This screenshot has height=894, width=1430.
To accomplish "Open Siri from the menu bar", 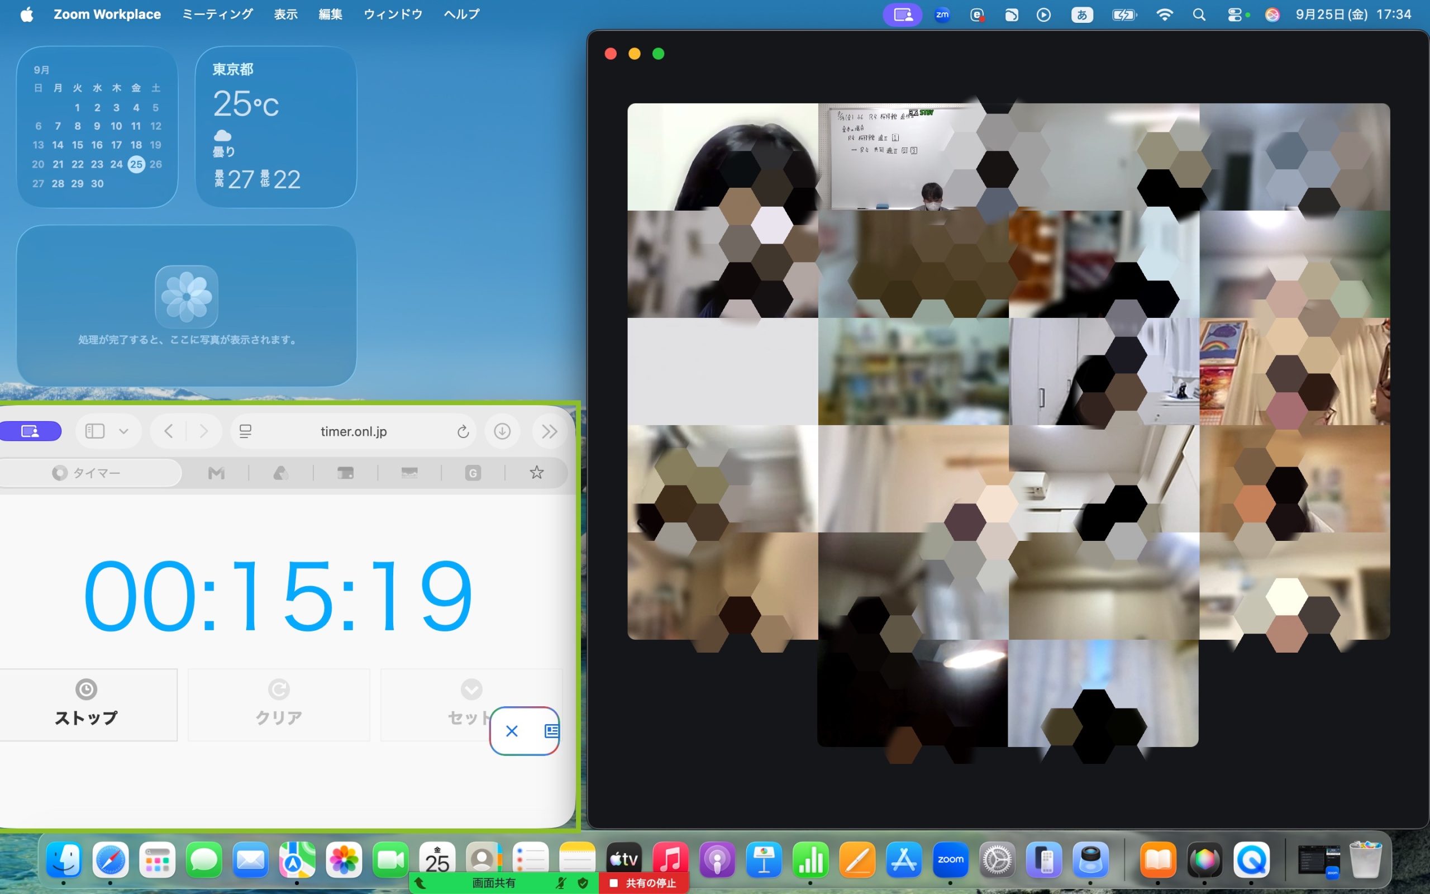I will point(1271,15).
